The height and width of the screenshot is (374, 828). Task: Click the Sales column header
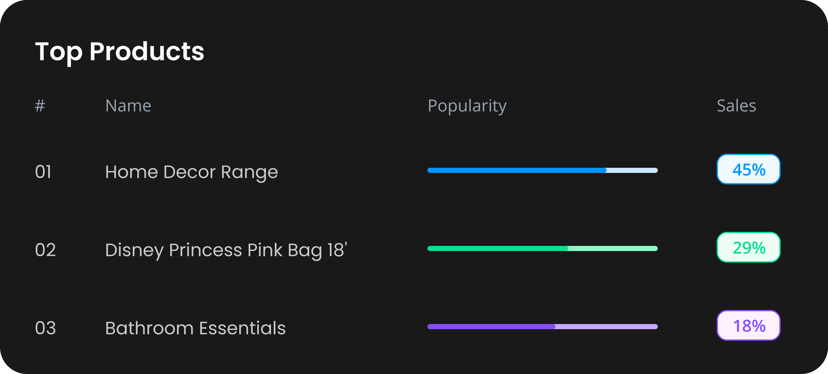pos(736,105)
